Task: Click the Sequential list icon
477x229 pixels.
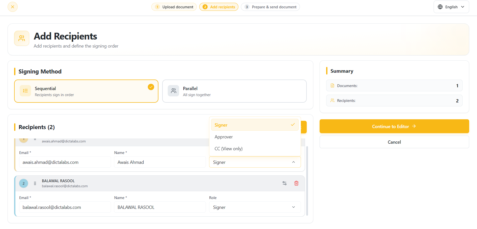Action: pos(25,91)
